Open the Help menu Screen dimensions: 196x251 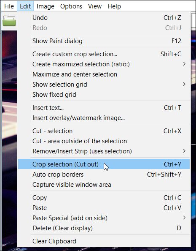114,6
